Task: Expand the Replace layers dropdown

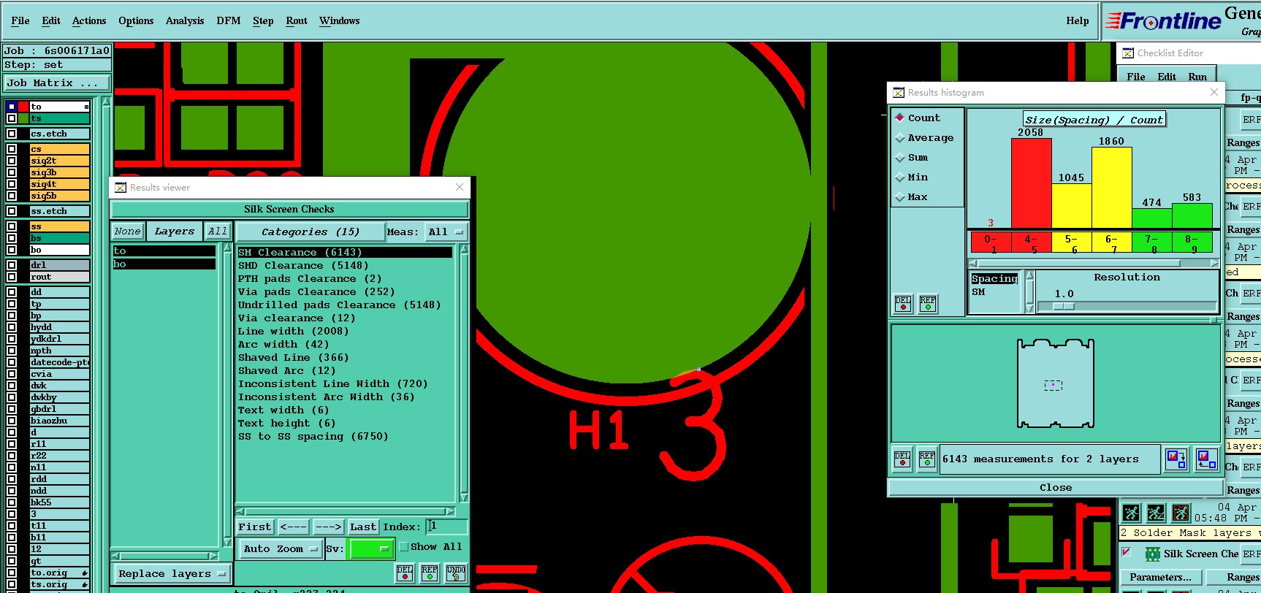Action: point(171,574)
